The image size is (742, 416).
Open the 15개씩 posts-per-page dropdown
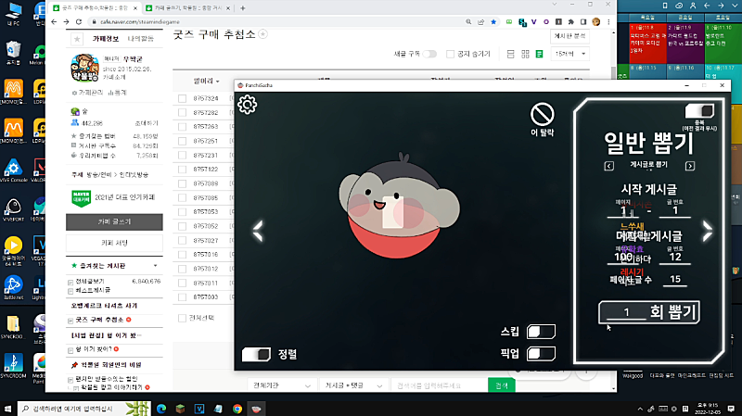click(x=570, y=54)
